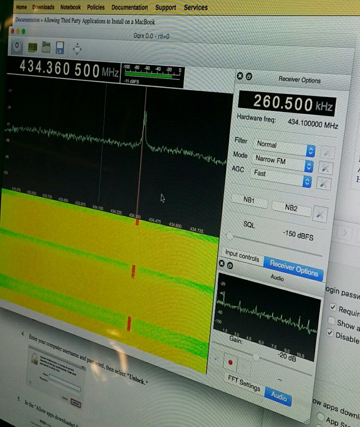
Task: Open the Downloads webpage menu
Action: 43,7
